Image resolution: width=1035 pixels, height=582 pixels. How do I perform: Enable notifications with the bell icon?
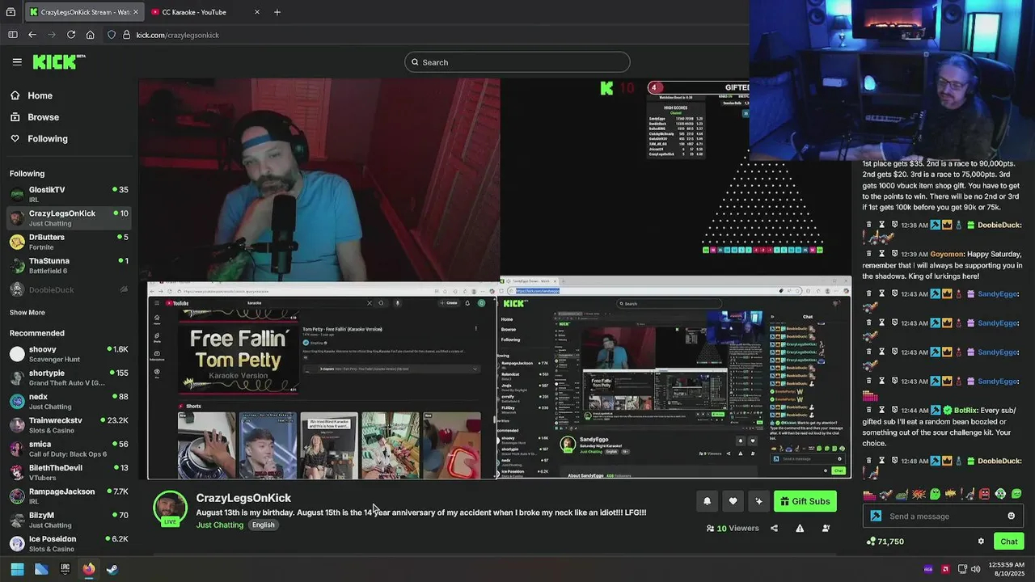[x=707, y=501]
